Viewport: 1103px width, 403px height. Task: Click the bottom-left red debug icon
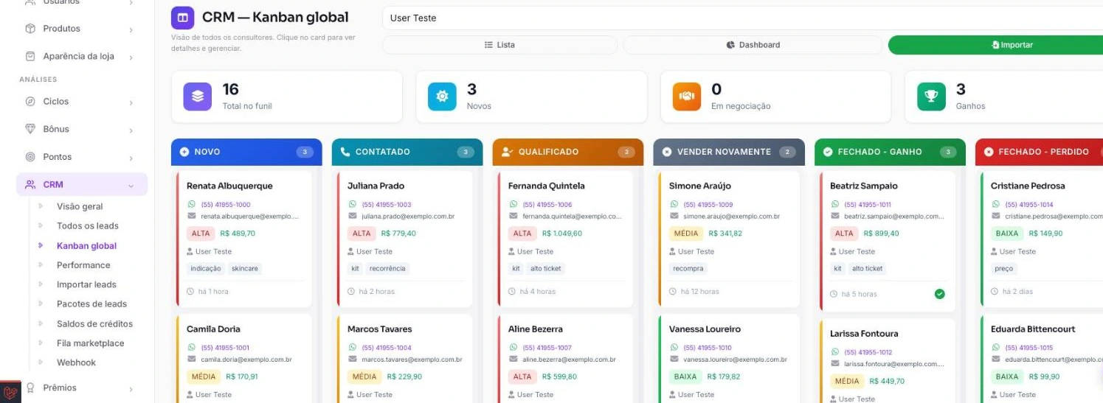(11, 393)
